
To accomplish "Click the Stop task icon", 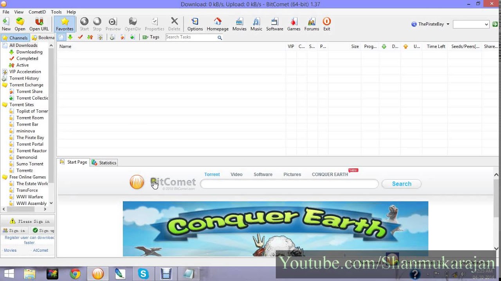I will coord(97,24).
